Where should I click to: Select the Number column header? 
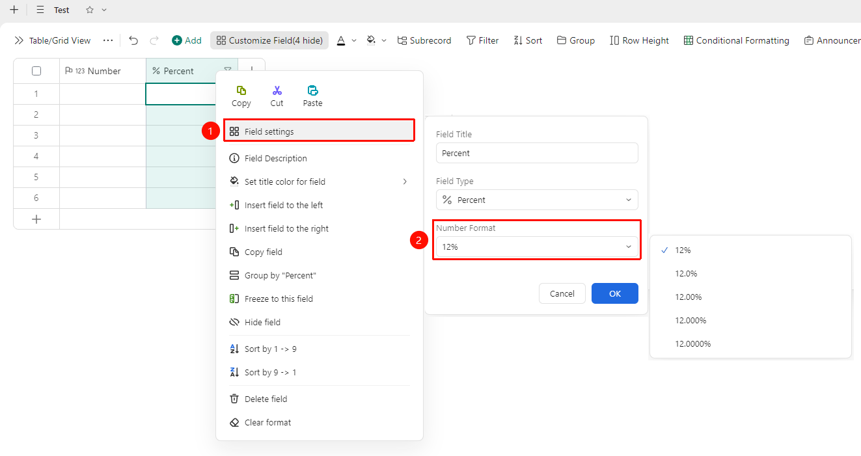103,71
